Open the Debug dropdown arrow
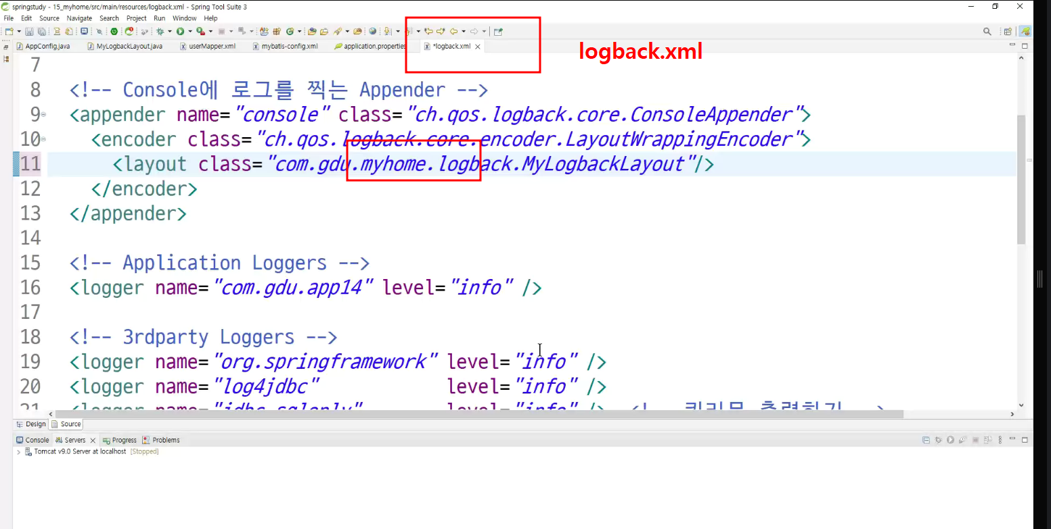This screenshot has width=1051, height=529. click(169, 31)
